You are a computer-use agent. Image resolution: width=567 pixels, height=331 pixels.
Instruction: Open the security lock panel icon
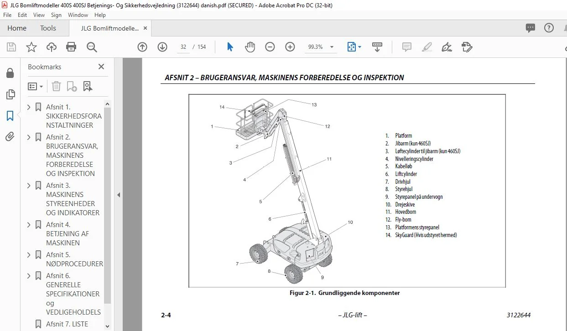pyautogui.click(x=10, y=73)
